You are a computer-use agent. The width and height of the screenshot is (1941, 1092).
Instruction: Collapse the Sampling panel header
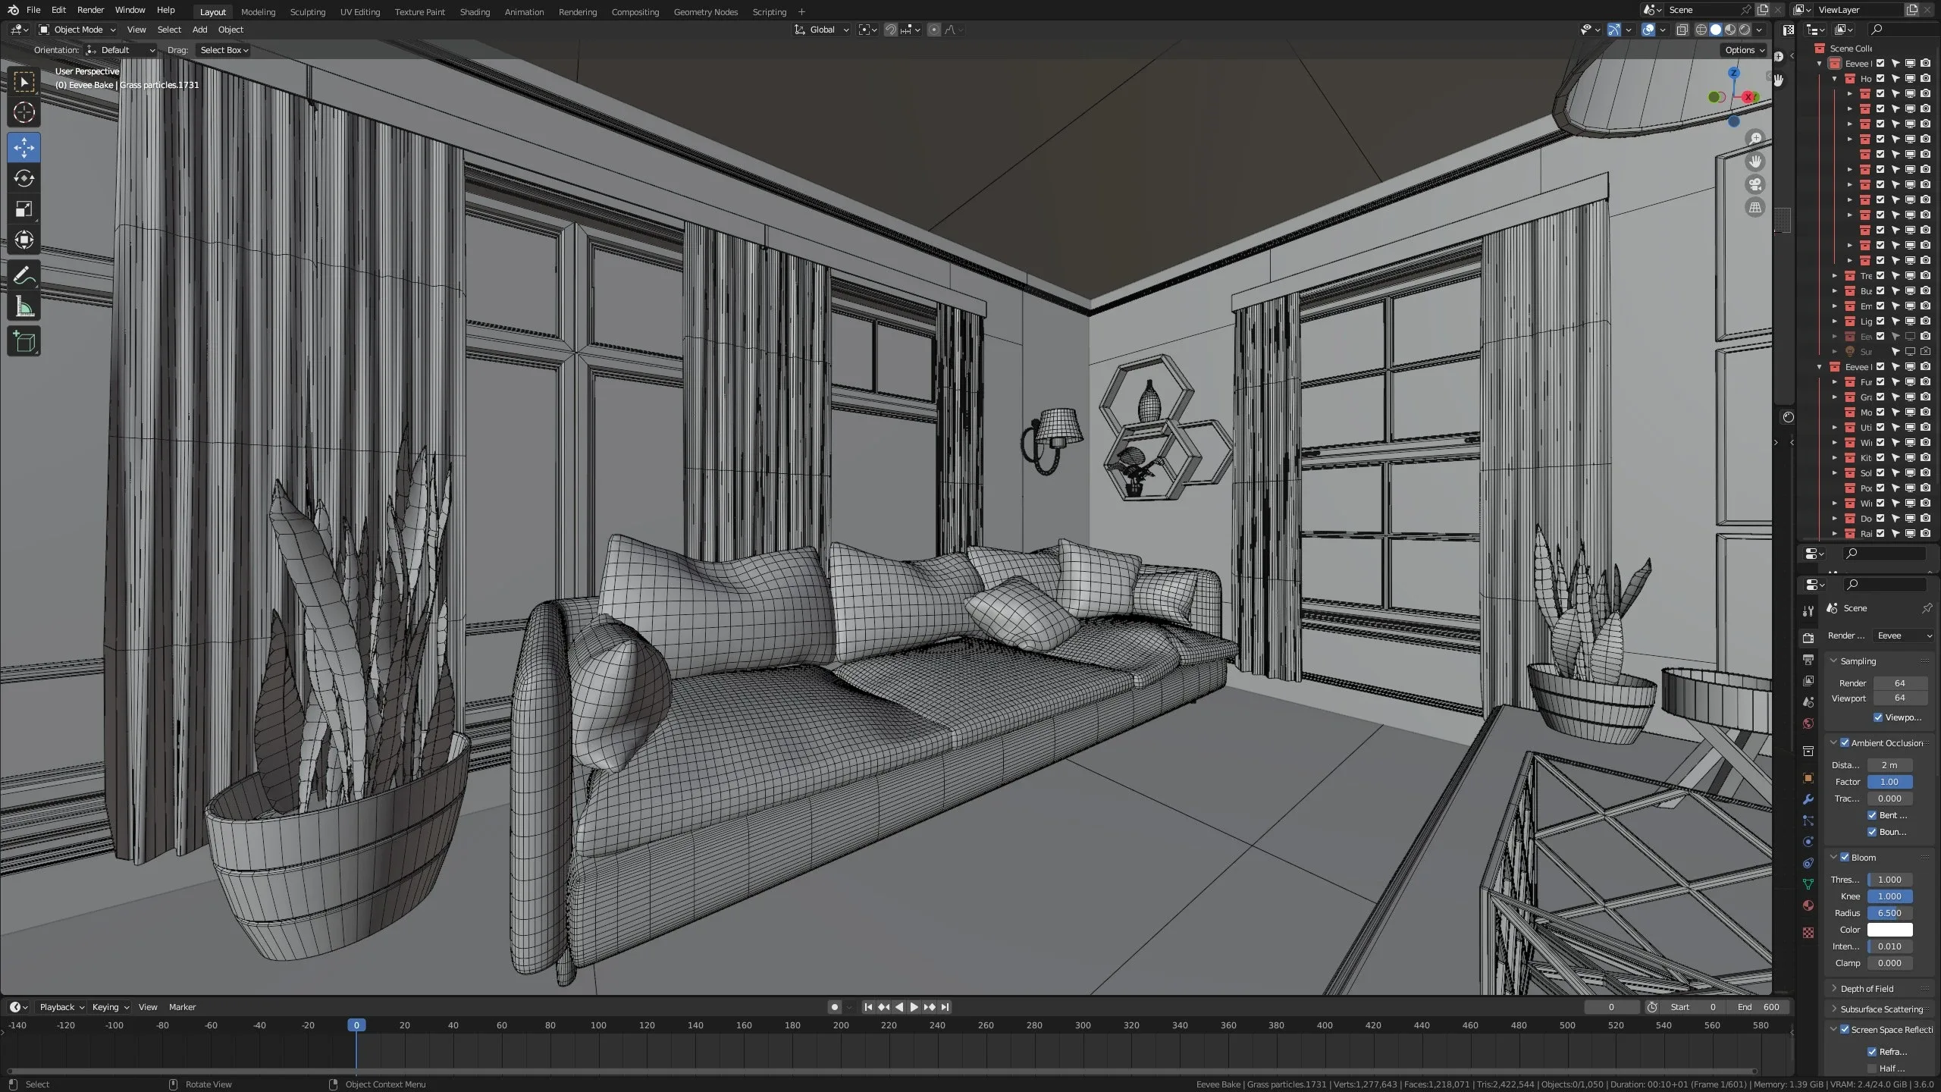(x=1857, y=661)
